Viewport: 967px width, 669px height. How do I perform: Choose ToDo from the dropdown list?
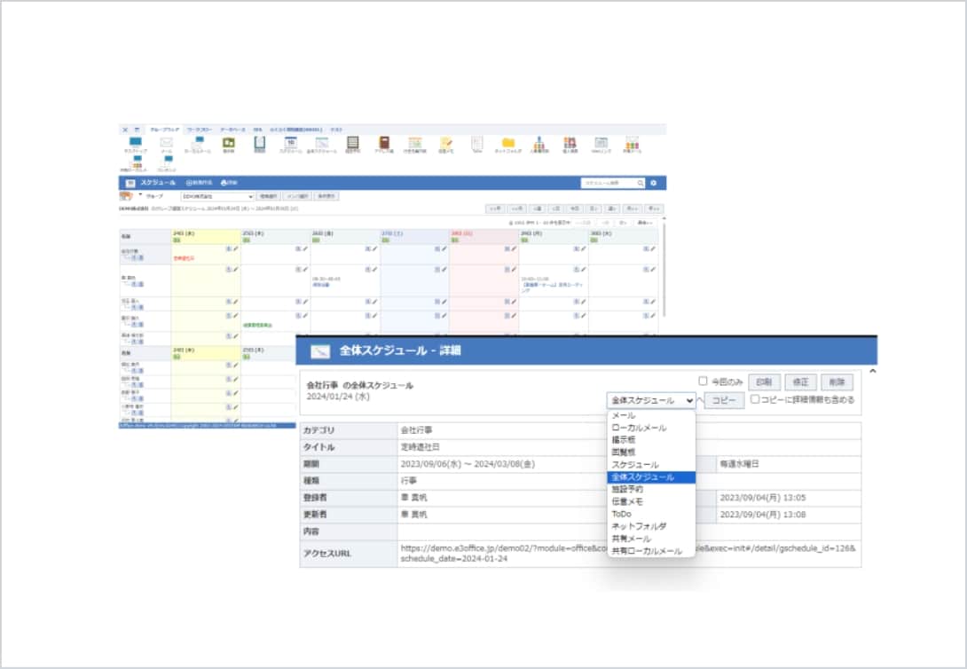point(650,515)
